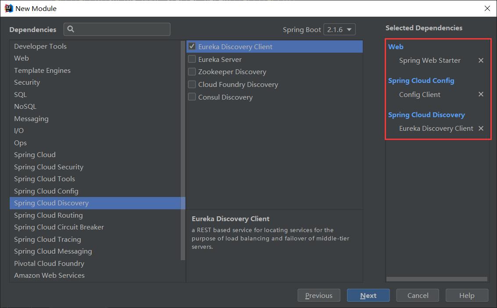Select Amazon Web Services category

point(95,276)
